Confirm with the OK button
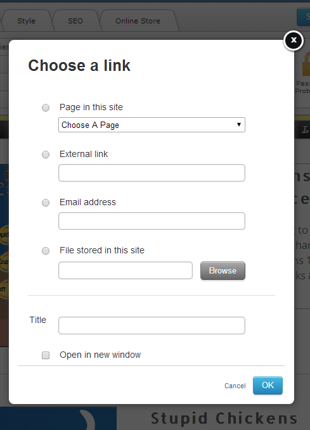Image resolution: width=310 pixels, height=430 pixels. tap(268, 385)
